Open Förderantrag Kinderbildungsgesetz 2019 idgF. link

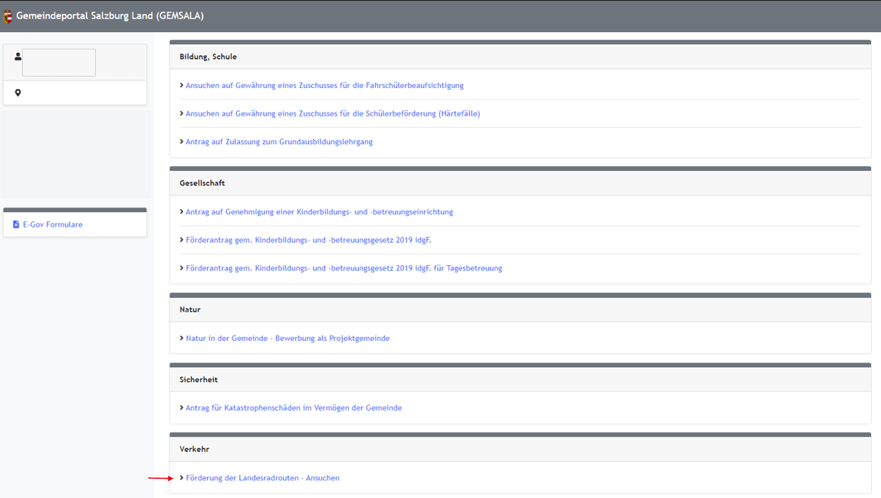tap(308, 240)
